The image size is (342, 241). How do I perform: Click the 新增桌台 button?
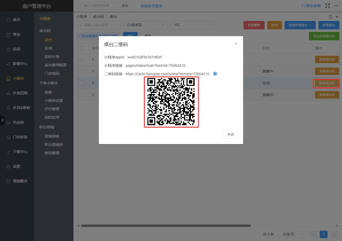pyautogui.click(x=329, y=25)
